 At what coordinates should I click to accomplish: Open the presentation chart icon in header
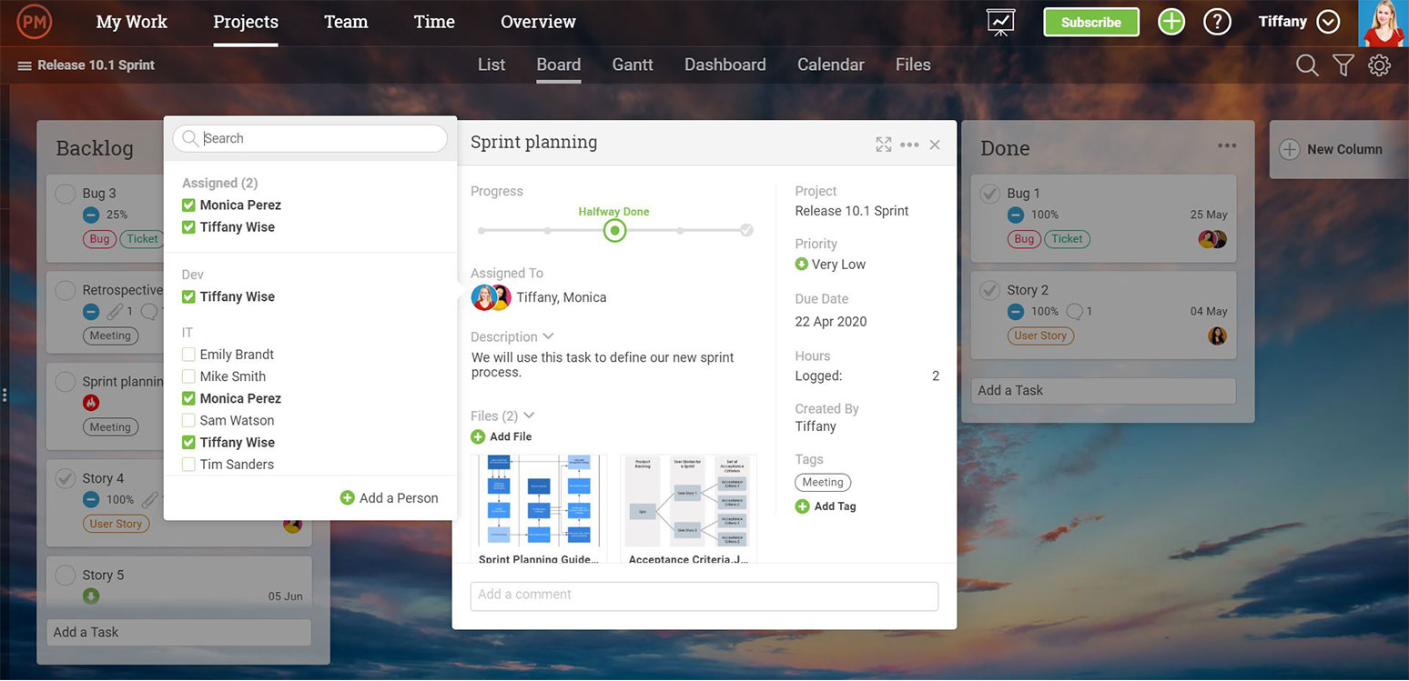pyautogui.click(x=1000, y=22)
